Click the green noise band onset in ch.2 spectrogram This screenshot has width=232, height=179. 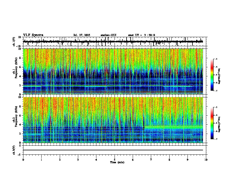pos(144,127)
